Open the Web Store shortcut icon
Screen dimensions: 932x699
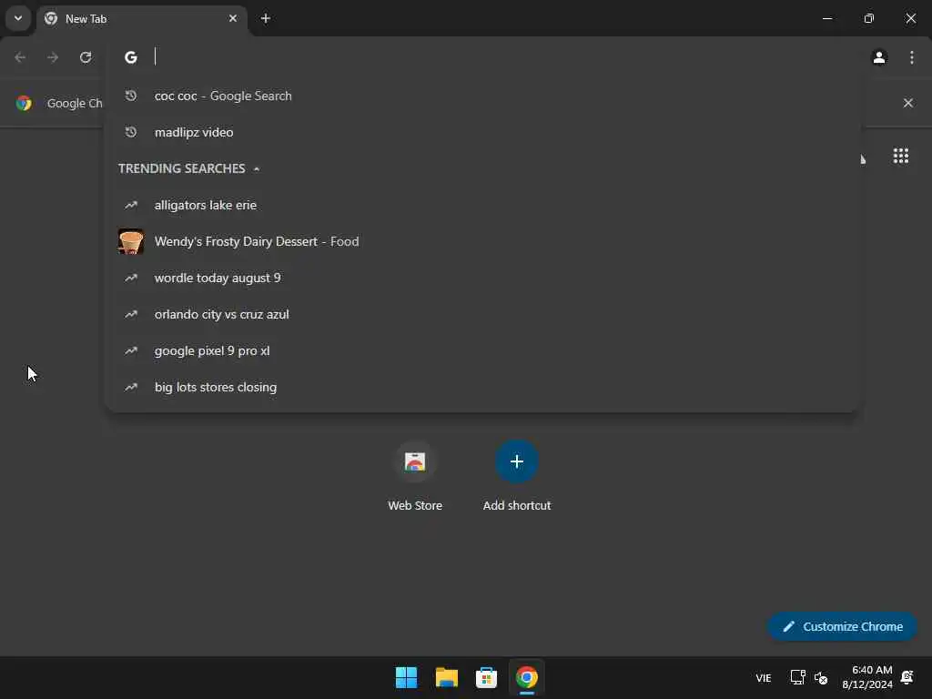[x=415, y=461]
